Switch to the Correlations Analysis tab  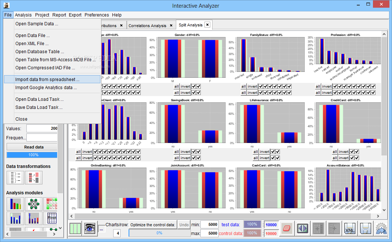pos(147,26)
